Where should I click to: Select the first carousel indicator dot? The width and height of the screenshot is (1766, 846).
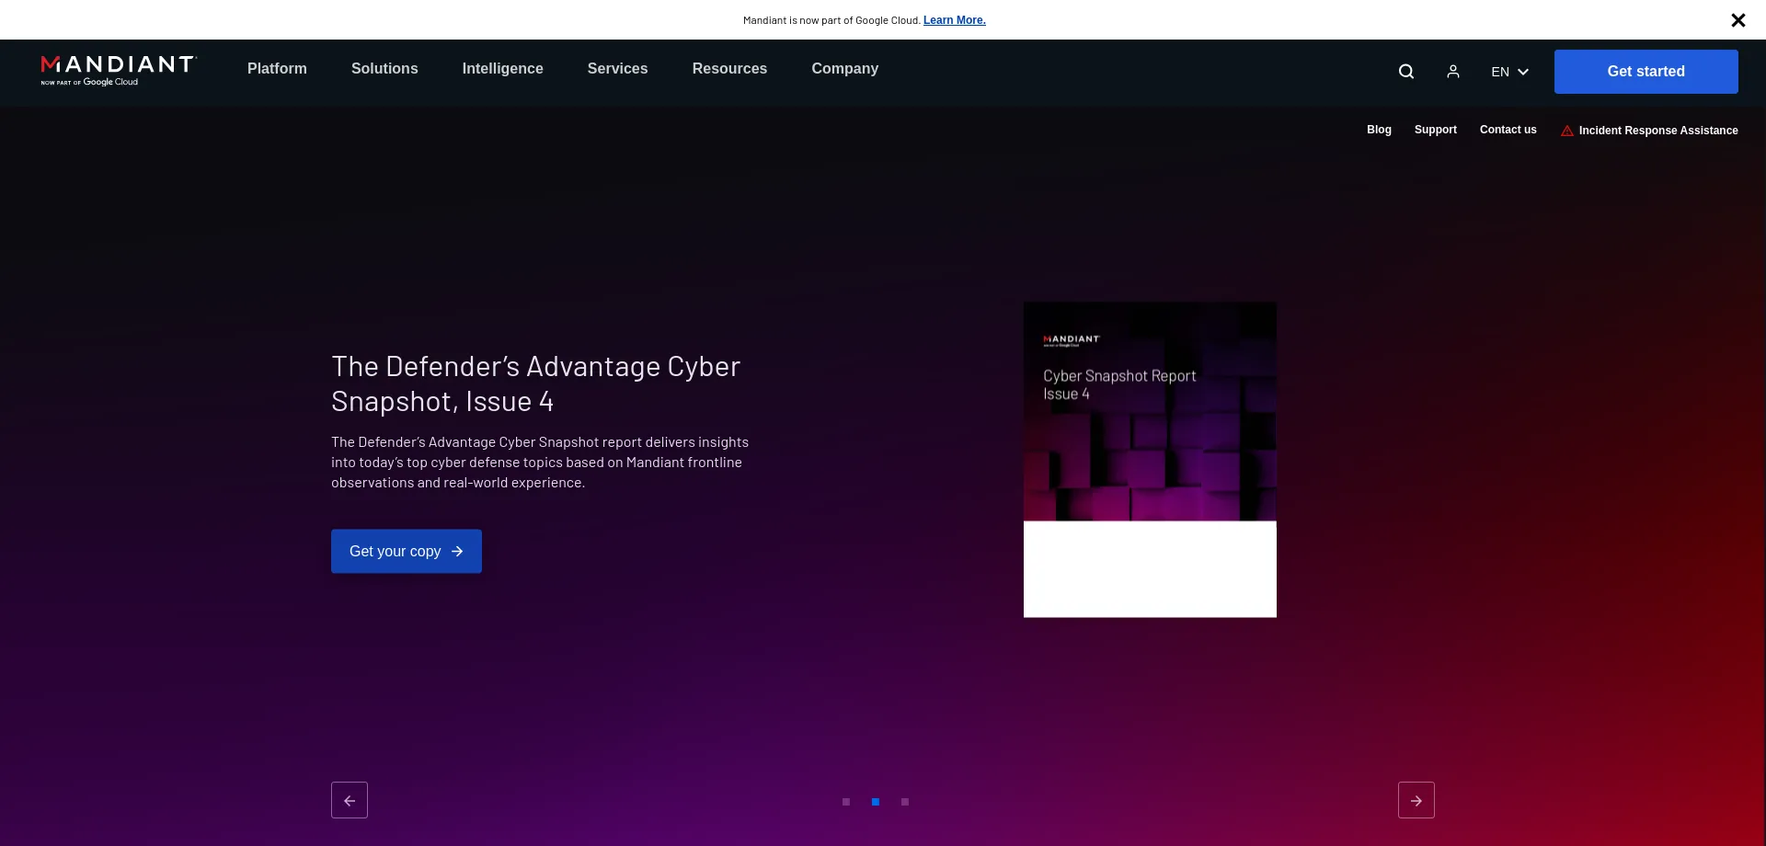[x=846, y=802]
